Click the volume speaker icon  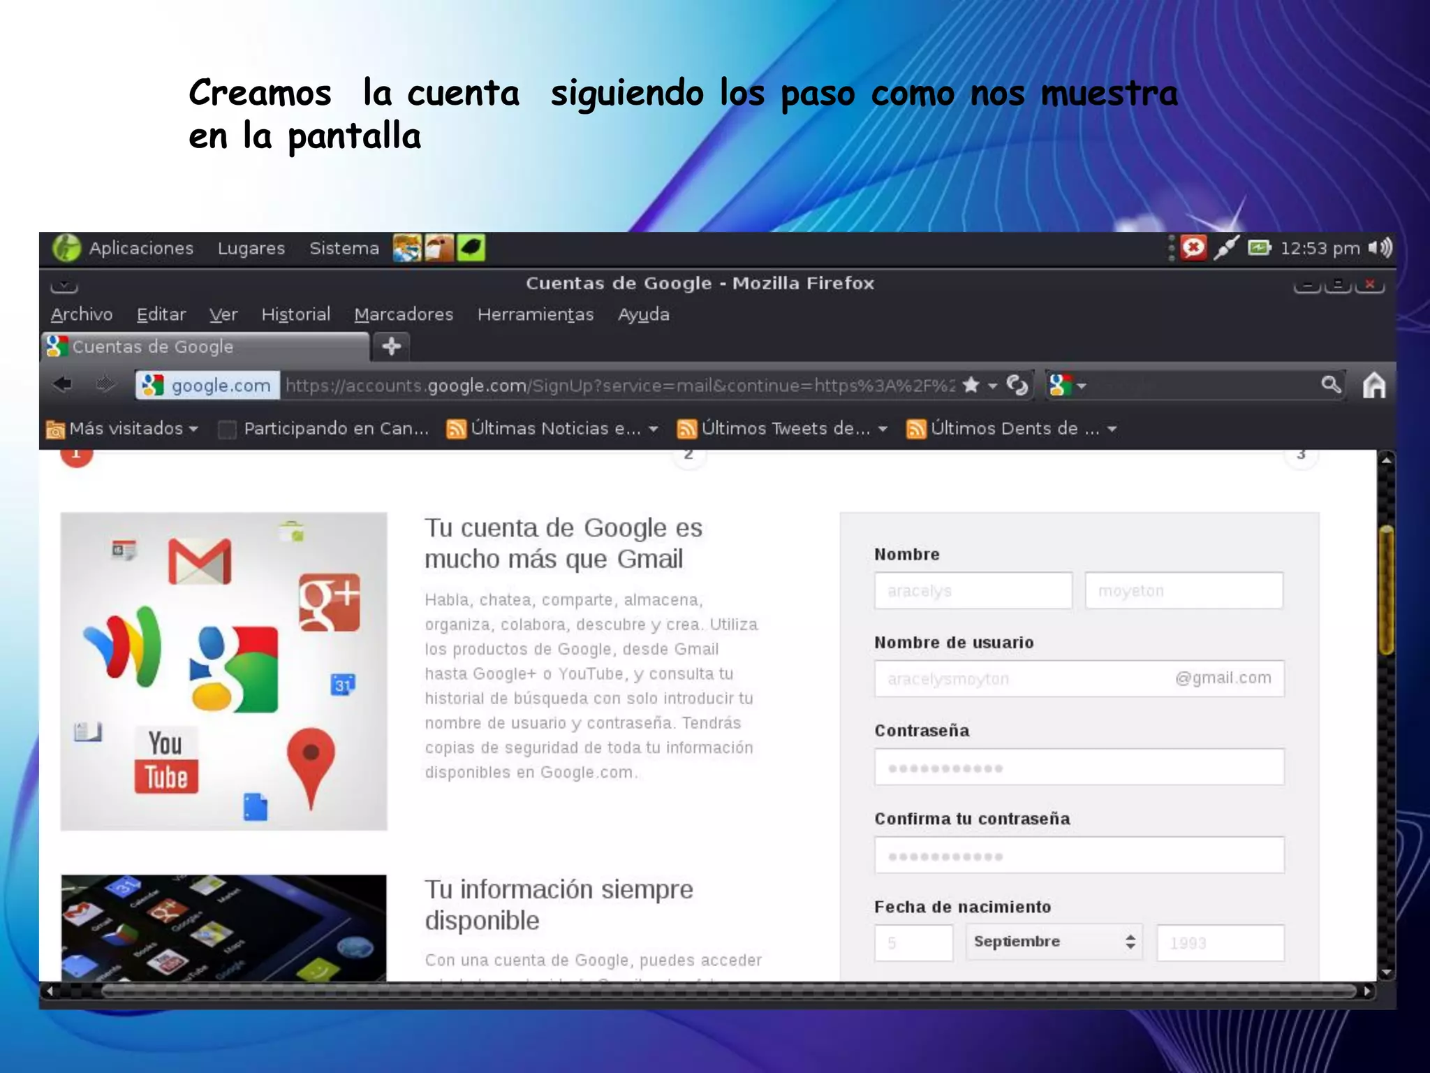point(1380,247)
